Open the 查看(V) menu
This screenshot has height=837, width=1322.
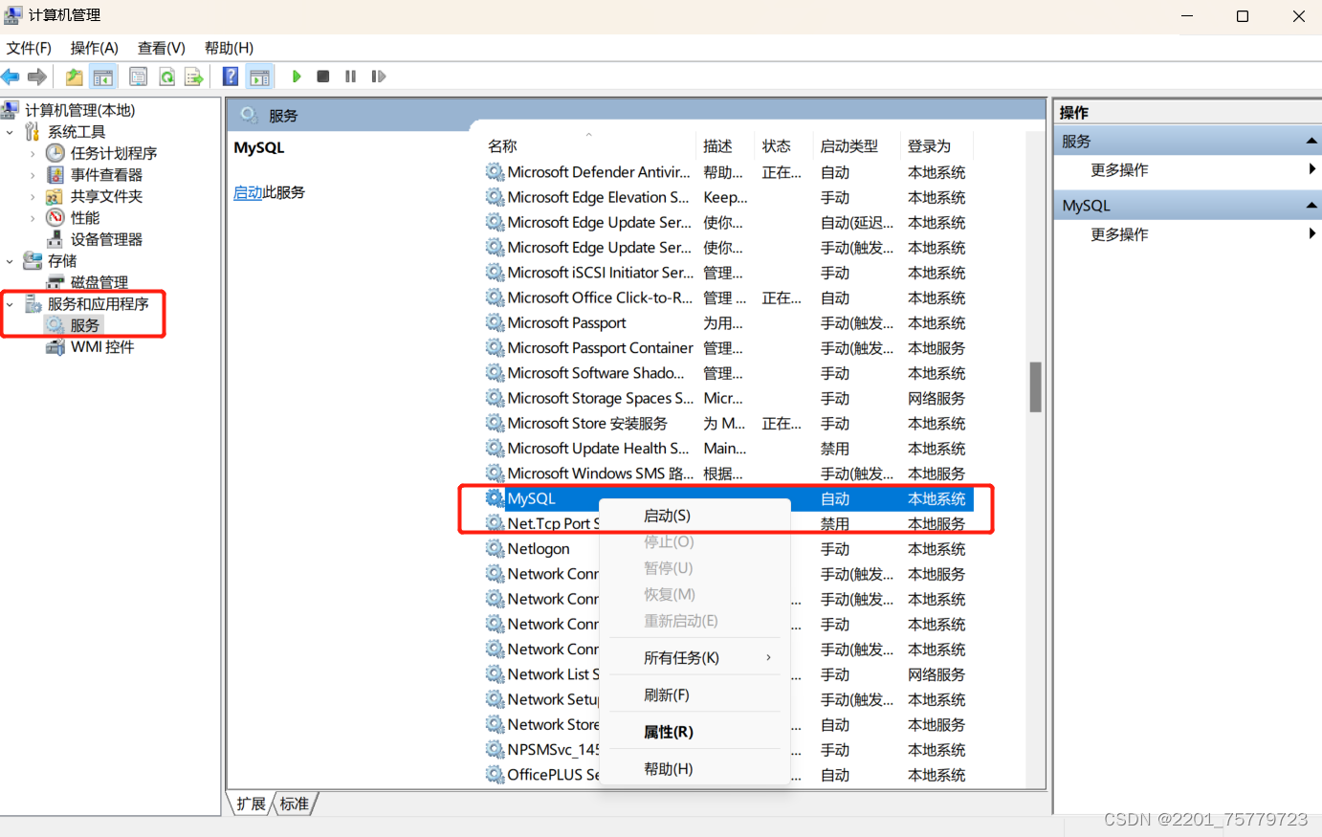[x=160, y=47]
